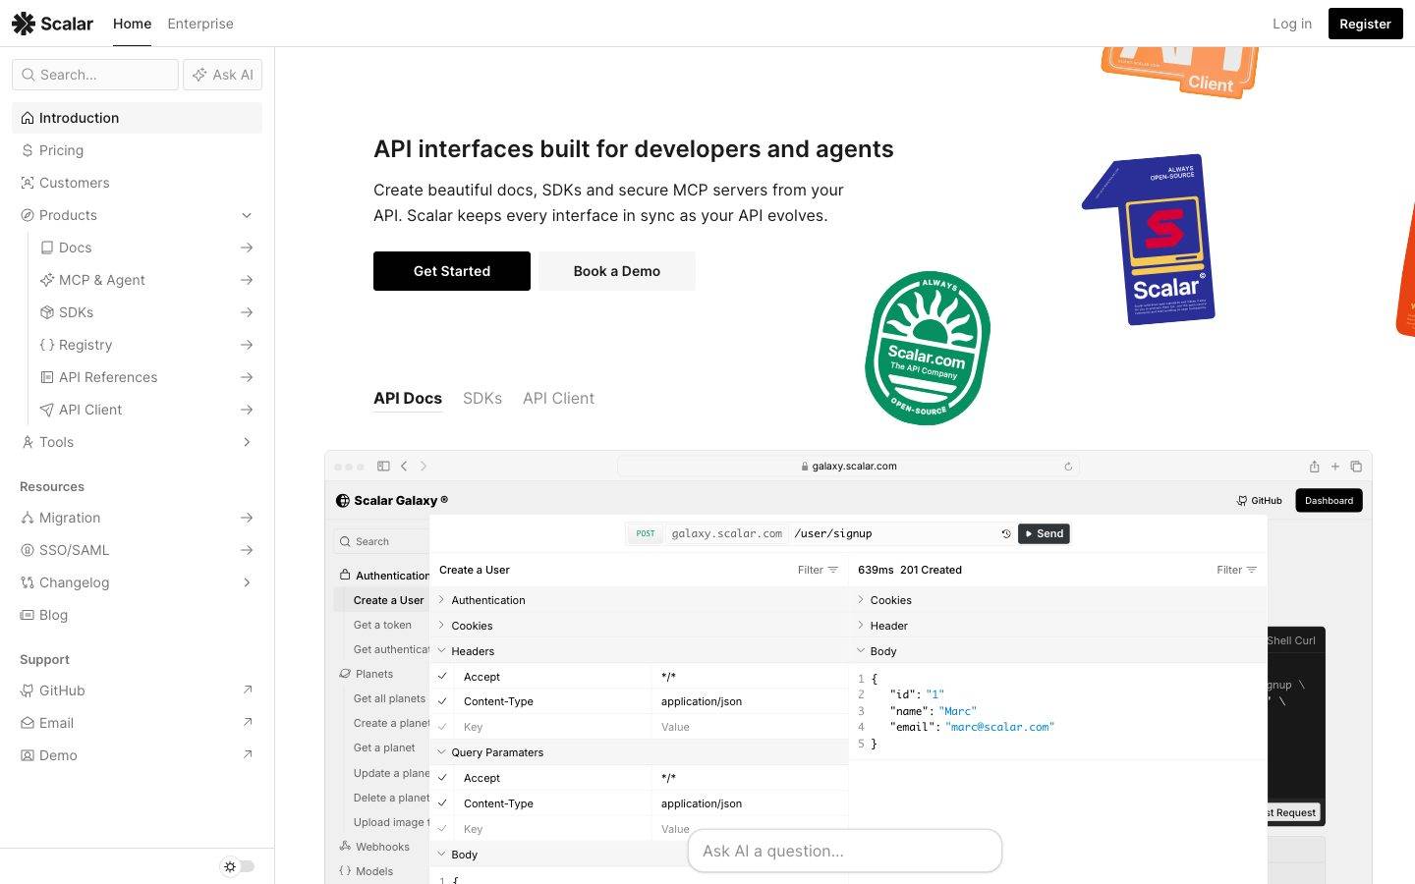
Task: Click the Customers icon in sidebar
Action: tap(28, 183)
